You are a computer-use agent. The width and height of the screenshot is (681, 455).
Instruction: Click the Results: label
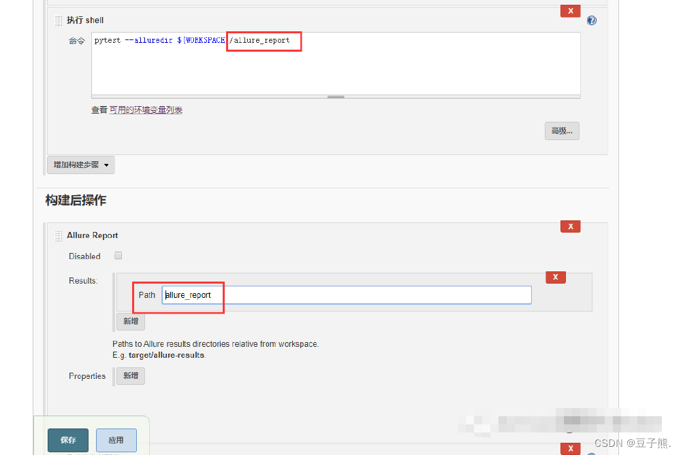coord(83,281)
